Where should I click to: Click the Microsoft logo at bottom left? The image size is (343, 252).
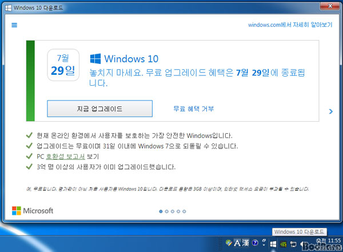(33, 211)
